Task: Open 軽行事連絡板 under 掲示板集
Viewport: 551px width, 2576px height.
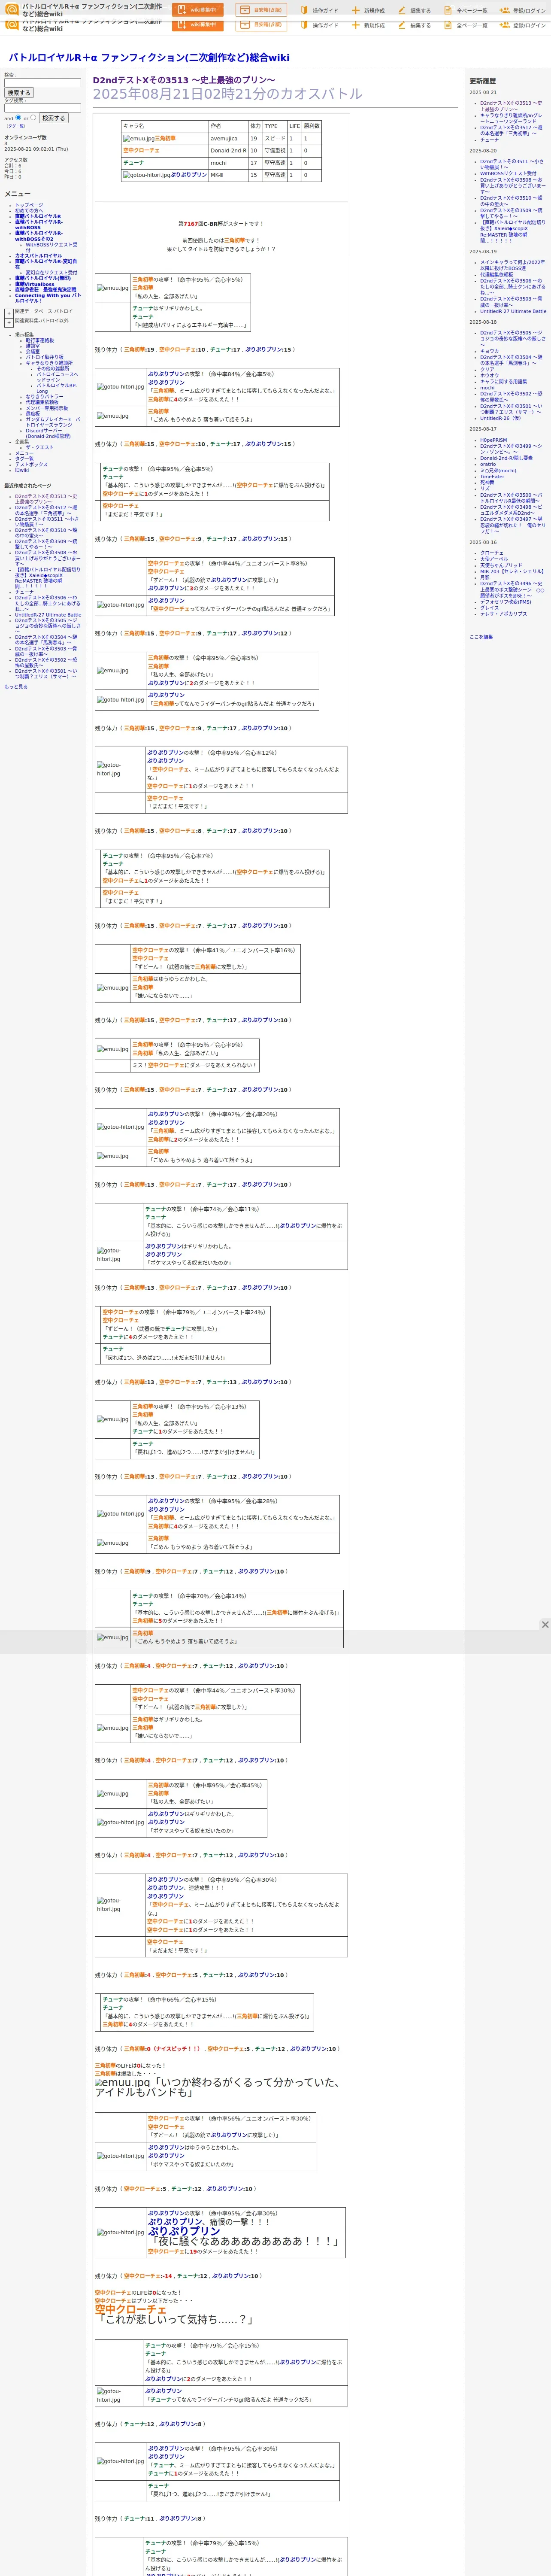Action: pos(40,340)
